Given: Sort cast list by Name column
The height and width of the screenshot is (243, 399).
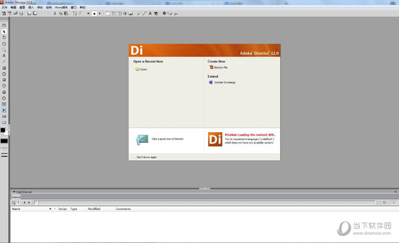Looking at the screenshot, I should [x=16, y=209].
